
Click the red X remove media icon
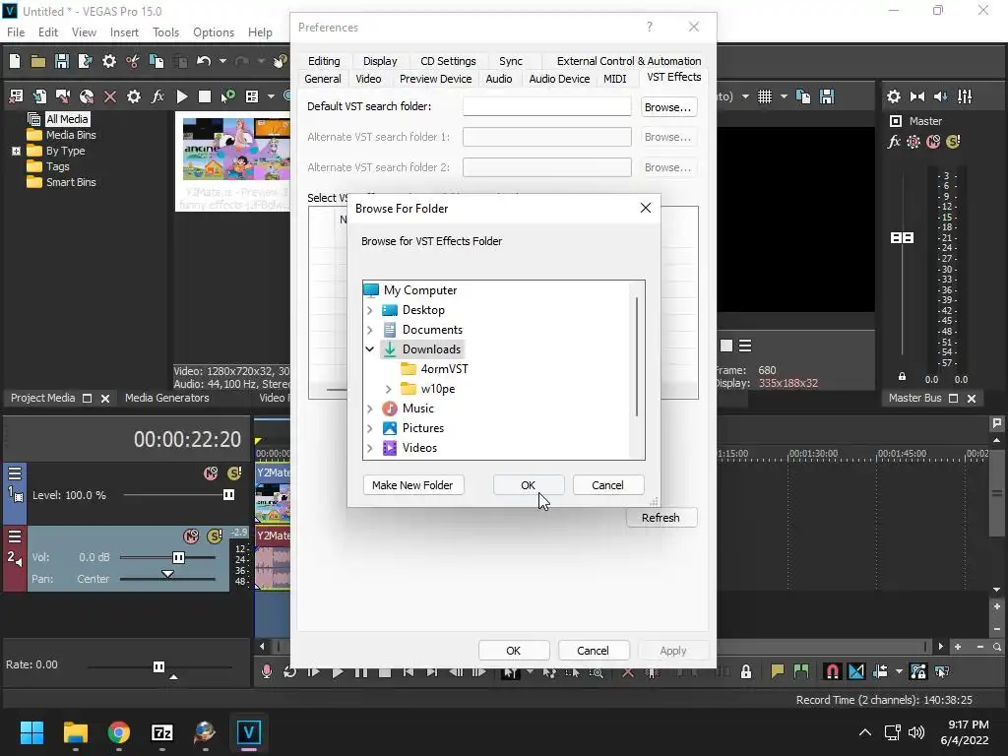[110, 96]
